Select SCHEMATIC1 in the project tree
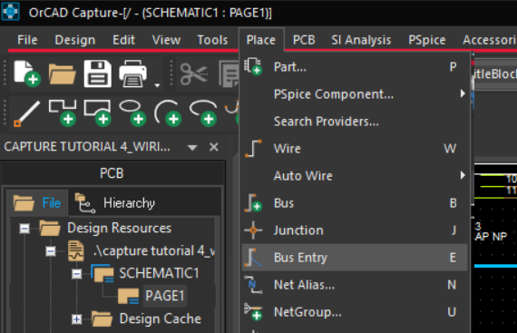This screenshot has height=333, width=517. coord(159,273)
